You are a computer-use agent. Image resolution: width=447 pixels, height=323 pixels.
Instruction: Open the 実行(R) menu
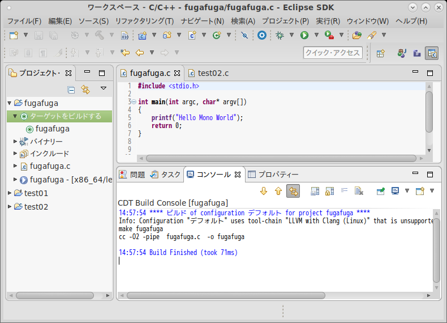tap(328, 21)
